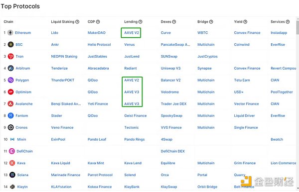The width and height of the screenshot is (299, 192).
Task: Open the Balancer V2 link
Action: [170, 80]
